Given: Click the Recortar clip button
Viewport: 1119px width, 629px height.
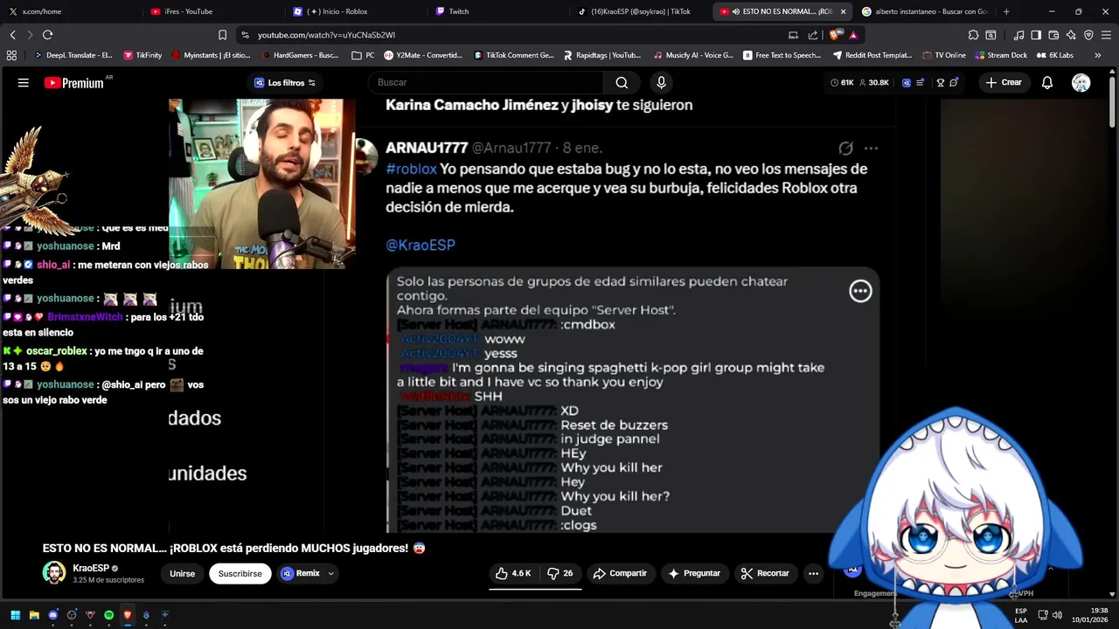Looking at the screenshot, I should tap(765, 573).
